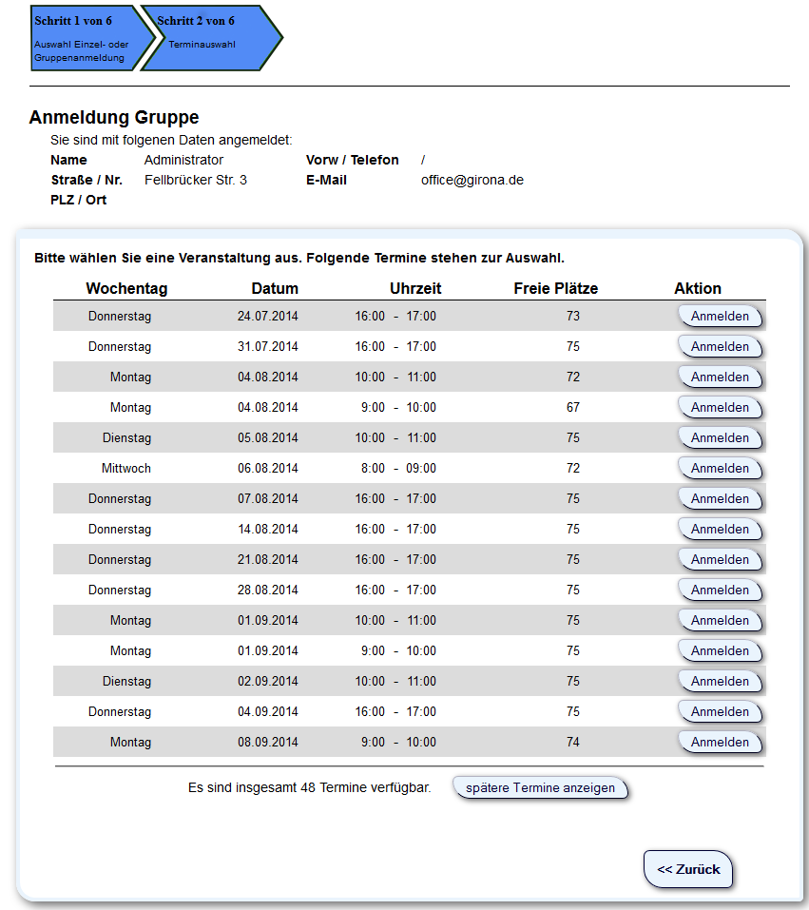Select Anmelden for Montag 08.09.2014
Screen dimensions: 809x910
click(x=720, y=743)
